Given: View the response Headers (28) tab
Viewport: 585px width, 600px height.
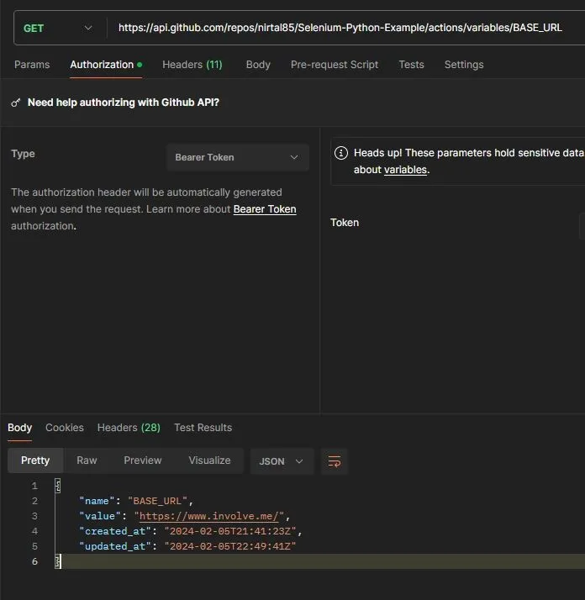Looking at the screenshot, I should (x=129, y=428).
